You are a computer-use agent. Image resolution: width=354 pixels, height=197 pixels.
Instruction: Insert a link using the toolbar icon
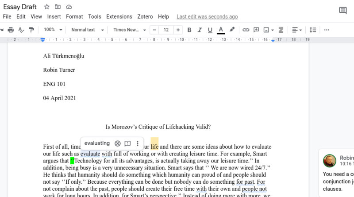click(246, 30)
